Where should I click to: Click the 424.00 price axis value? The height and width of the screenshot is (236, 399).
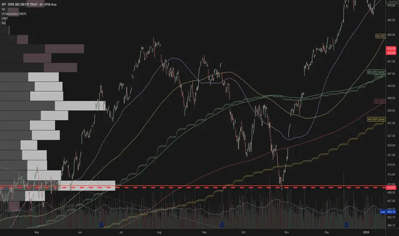[x=391, y=145]
